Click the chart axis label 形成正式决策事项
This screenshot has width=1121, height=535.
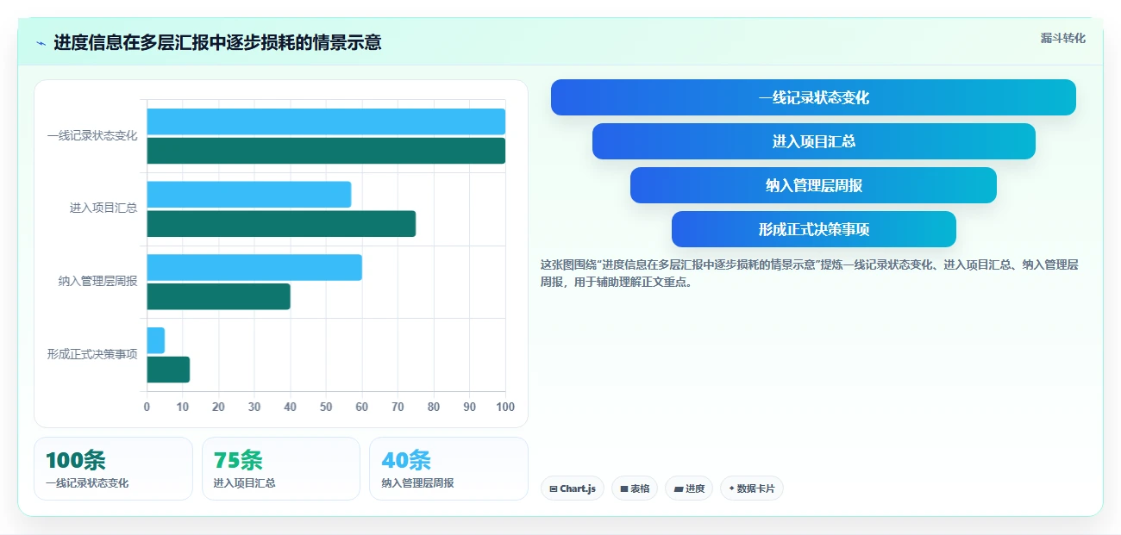[92, 354]
